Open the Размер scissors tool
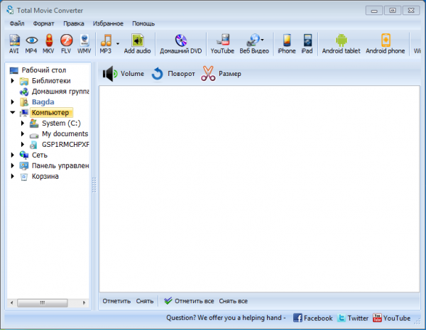The height and width of the screenshot is (330, 426). click(221, 74)
